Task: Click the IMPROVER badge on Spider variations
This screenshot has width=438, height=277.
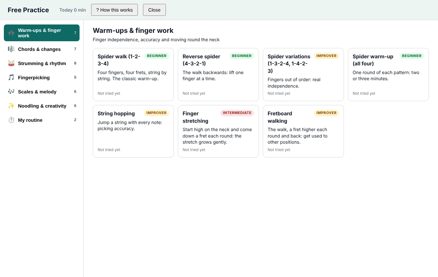Action: click(327, 56)
